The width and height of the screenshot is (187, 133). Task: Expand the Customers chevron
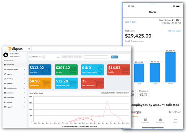[24, 93]
